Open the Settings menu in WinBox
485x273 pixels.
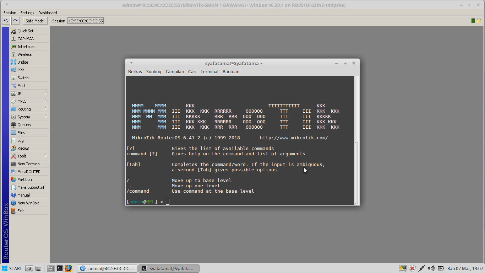(x=27, y=13)
